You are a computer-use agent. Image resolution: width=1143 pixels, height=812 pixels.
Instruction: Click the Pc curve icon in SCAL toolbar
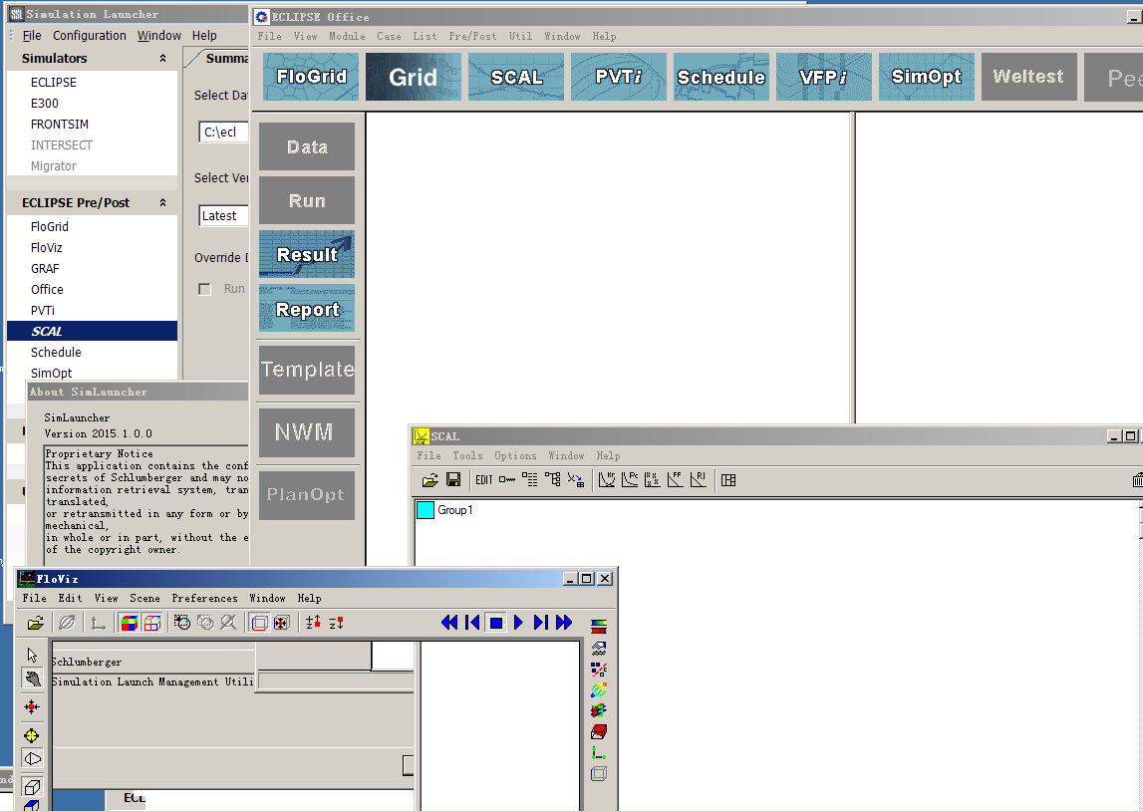(x=630, y=479)
